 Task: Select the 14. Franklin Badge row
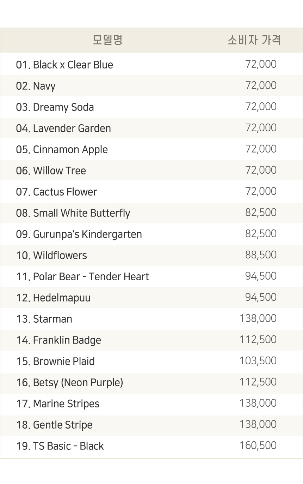(x=151, y=340)
